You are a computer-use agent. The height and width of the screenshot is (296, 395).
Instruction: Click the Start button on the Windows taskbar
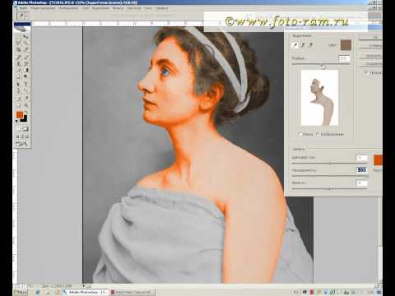[21, 293]
